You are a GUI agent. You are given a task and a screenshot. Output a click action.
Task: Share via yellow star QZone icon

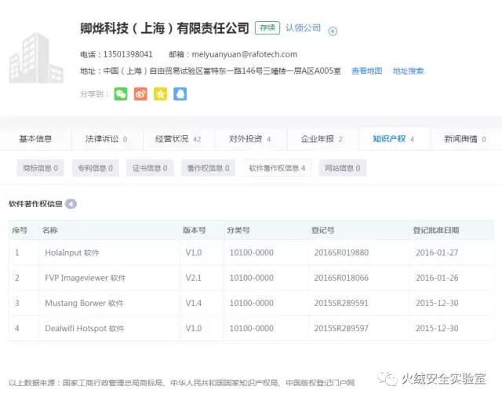point(160,94)
